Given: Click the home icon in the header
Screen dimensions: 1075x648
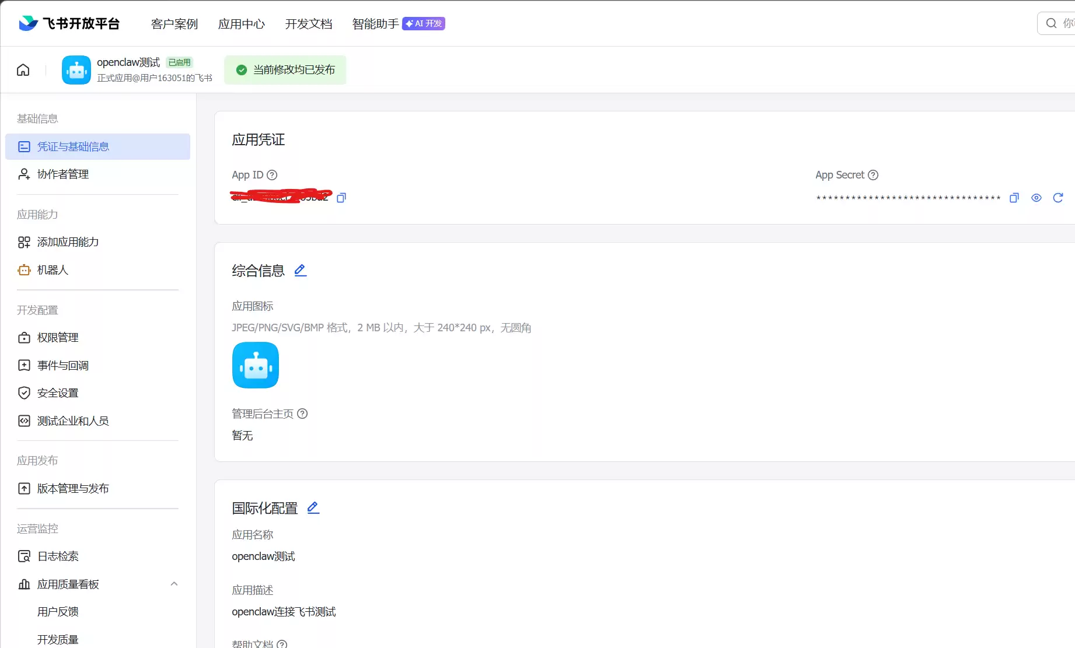Looking at the screenshot, I should [x=23, y=70].
